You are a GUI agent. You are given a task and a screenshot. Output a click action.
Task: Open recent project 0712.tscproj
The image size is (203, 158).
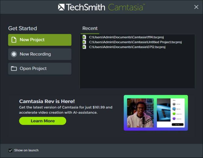(127, 47)
